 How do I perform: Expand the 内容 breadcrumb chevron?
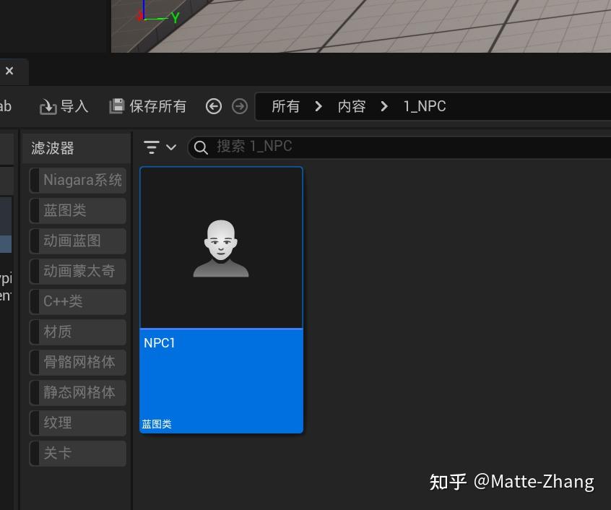pos(383,105)
